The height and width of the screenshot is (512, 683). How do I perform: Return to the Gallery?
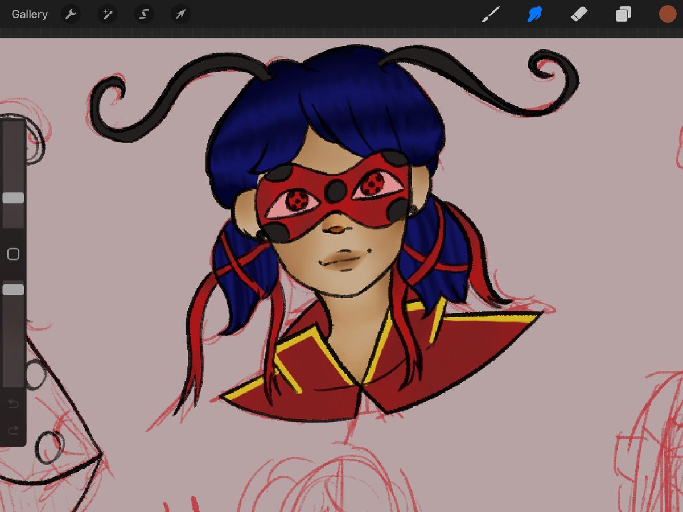click(x=30, y=14)
